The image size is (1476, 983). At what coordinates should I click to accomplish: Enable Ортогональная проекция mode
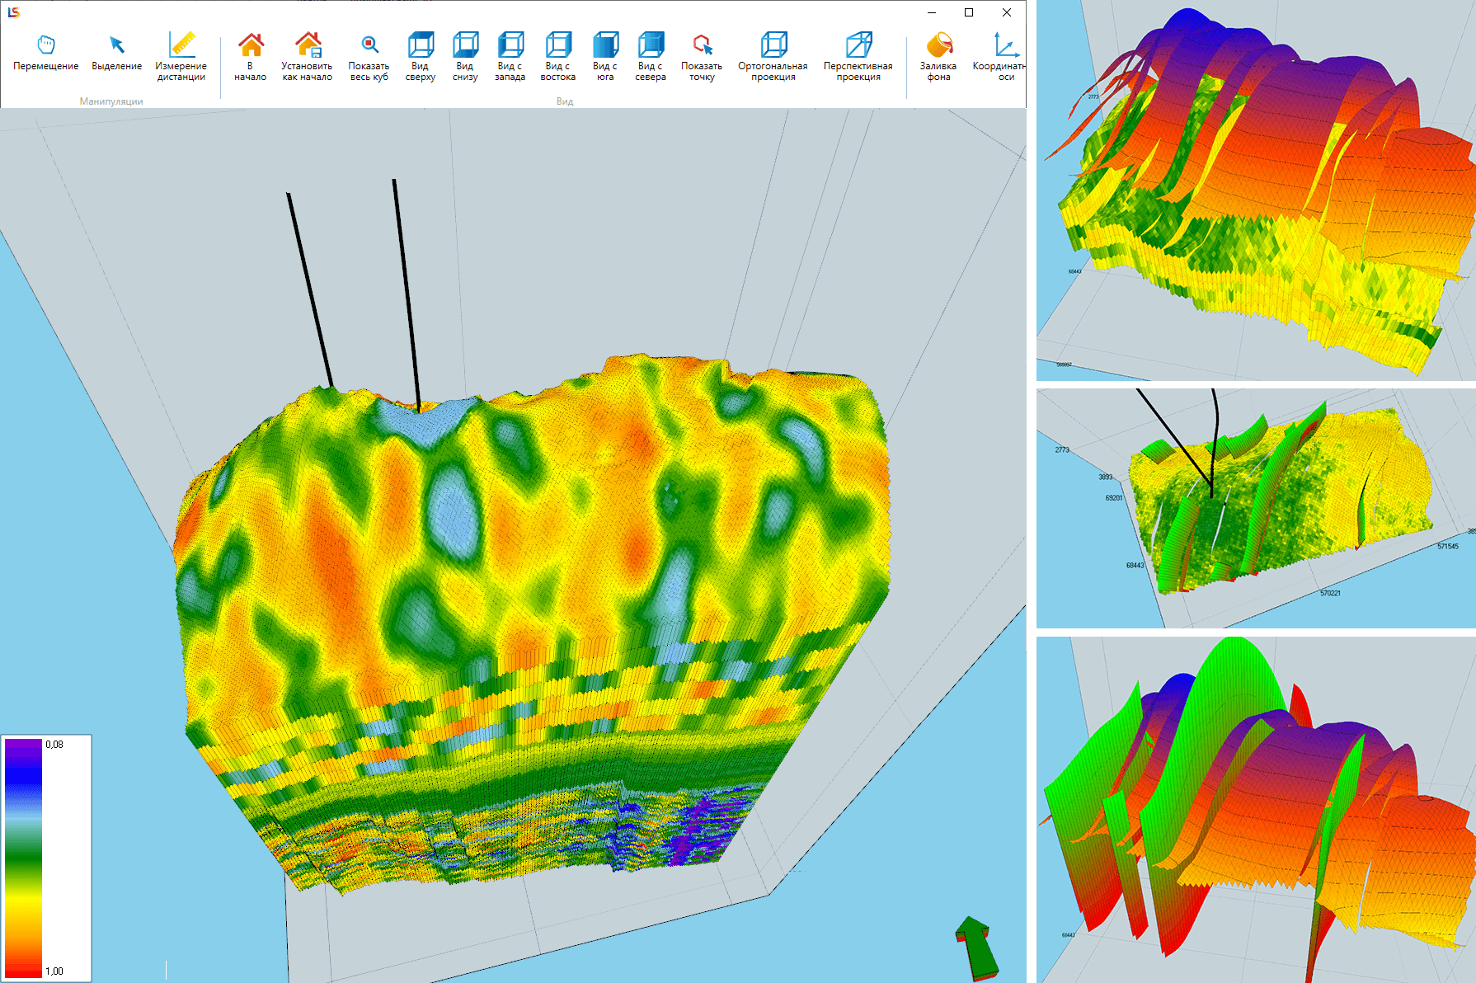773,57
